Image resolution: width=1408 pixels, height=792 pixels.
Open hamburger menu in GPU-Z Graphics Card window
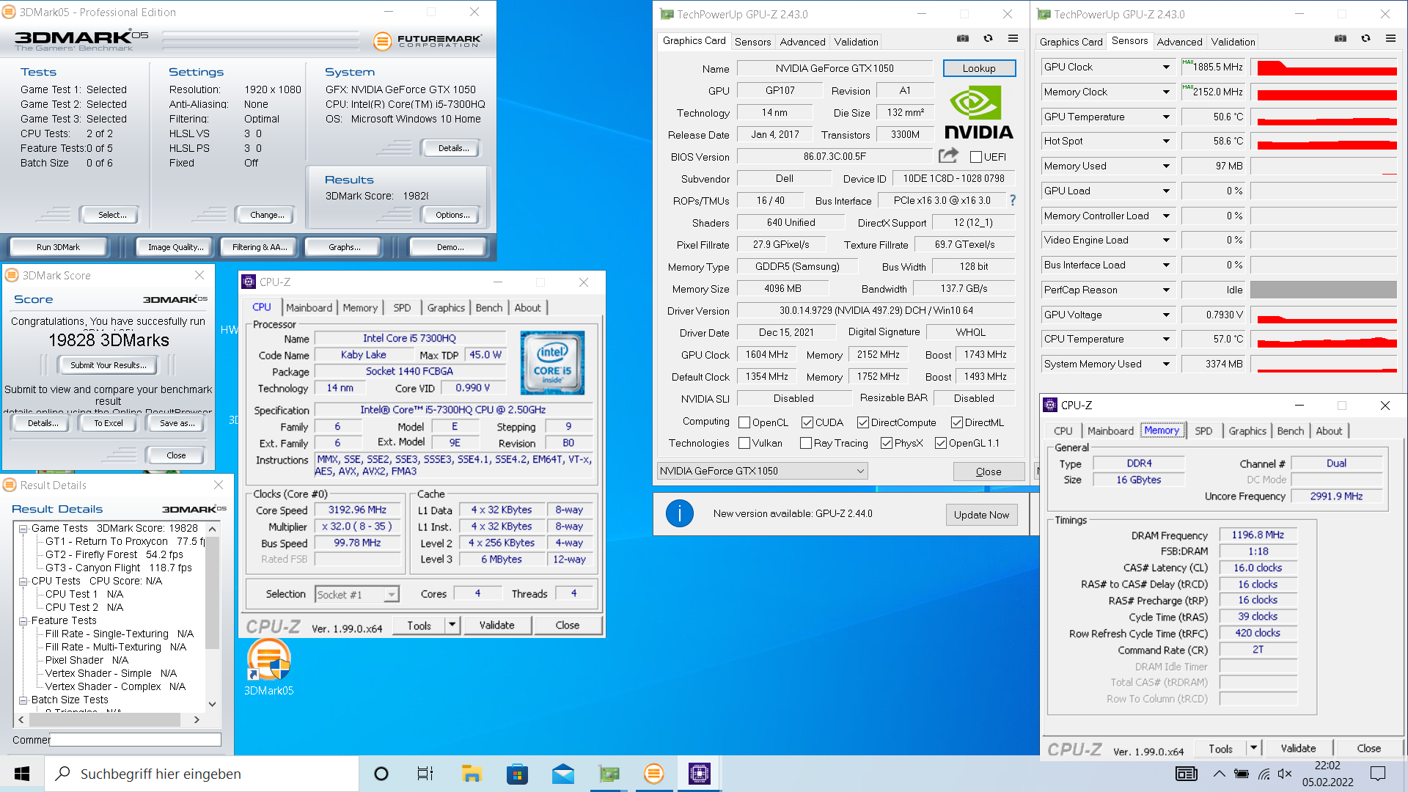(1013, 39)
